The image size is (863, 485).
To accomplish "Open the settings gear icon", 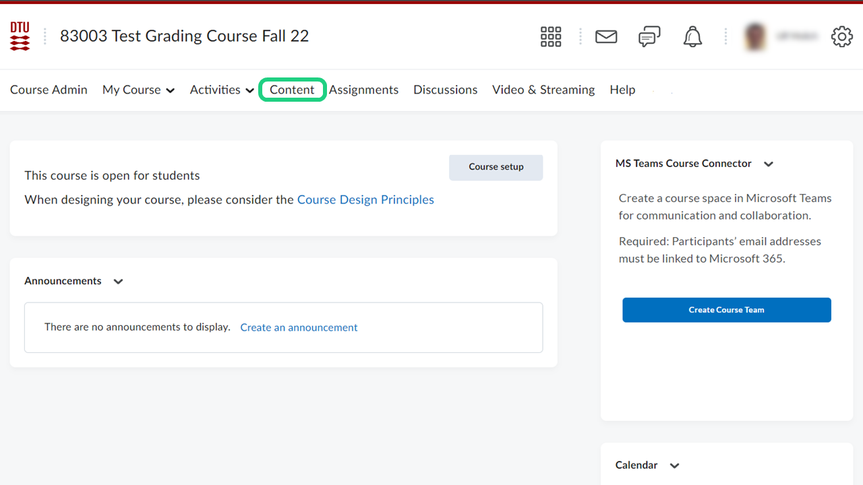I will pos(841,37).
